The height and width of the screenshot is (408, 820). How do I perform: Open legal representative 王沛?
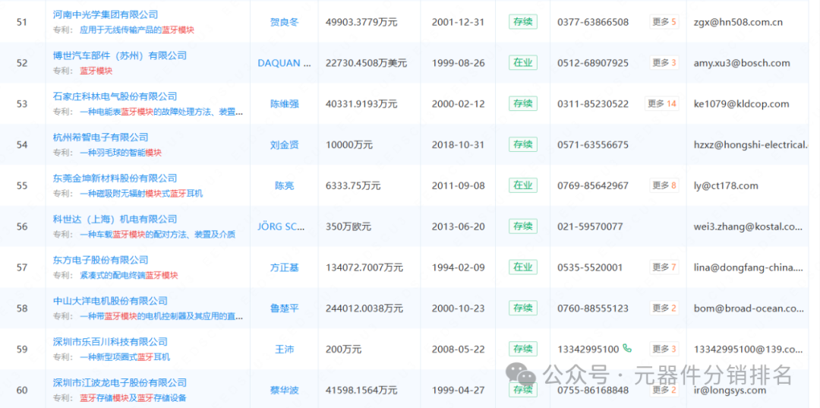click(284, 349)
